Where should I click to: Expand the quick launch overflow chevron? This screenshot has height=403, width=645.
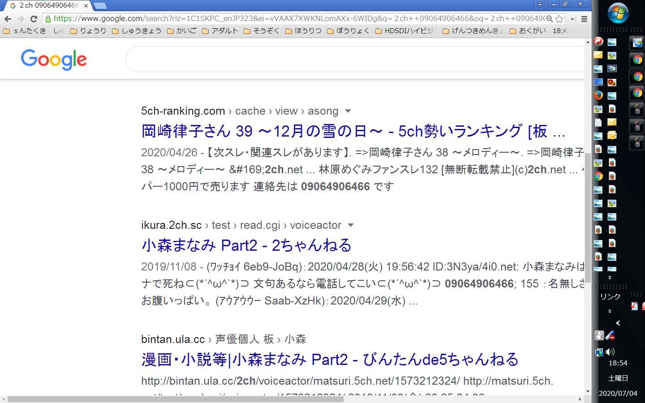610,278
